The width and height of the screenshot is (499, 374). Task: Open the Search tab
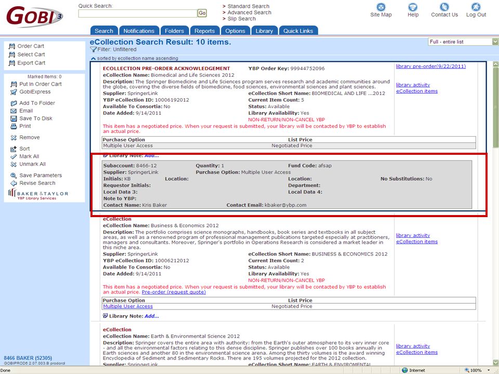click(x=104, y=31)
